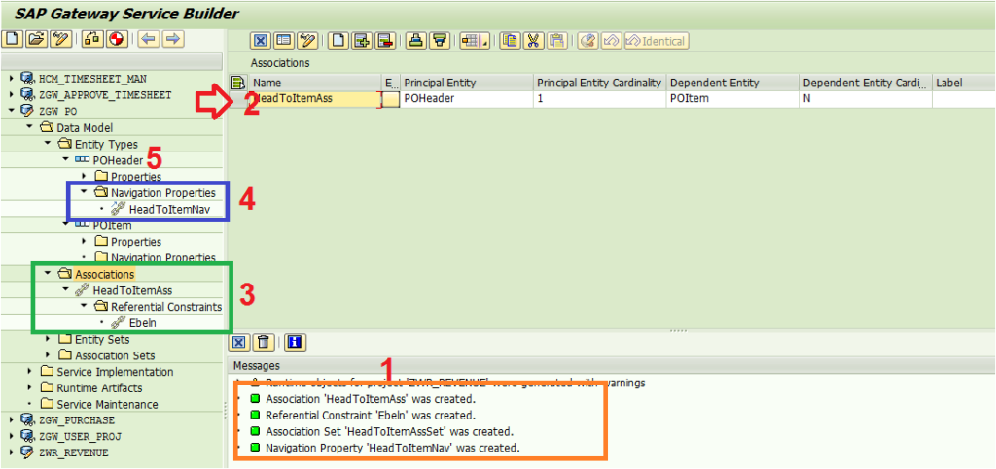Toggle Display/Change in the Associations toolbar

click(308, 41)
